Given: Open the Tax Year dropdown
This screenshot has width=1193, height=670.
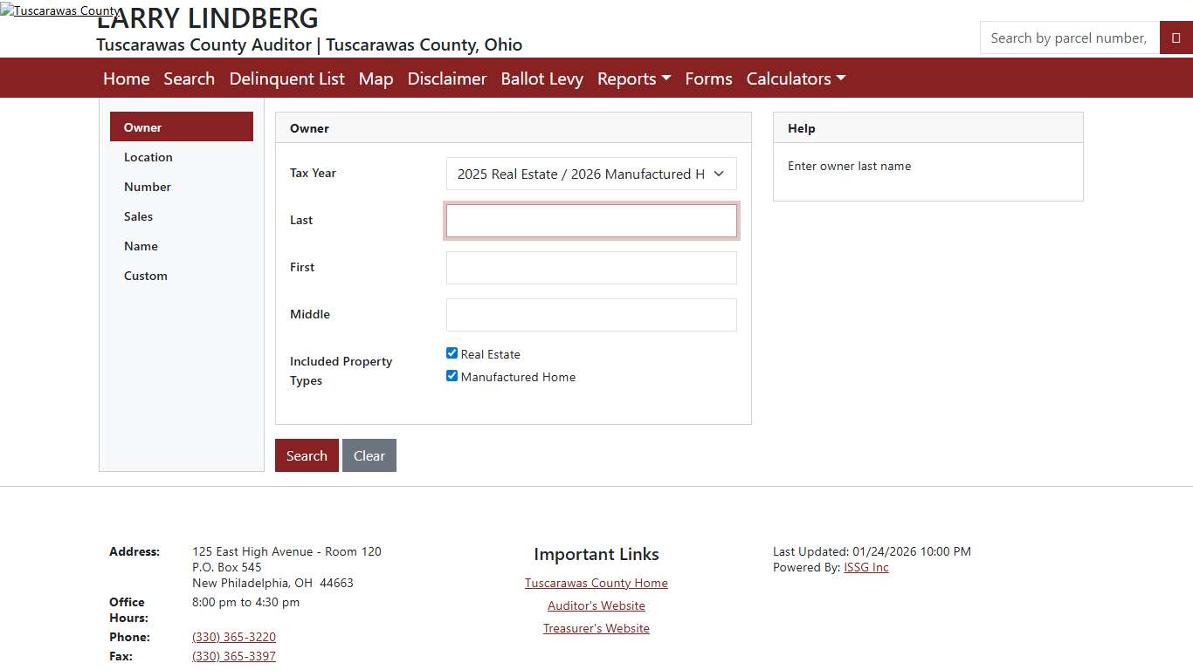Looking at the screenshot, I should pos(591,174).
